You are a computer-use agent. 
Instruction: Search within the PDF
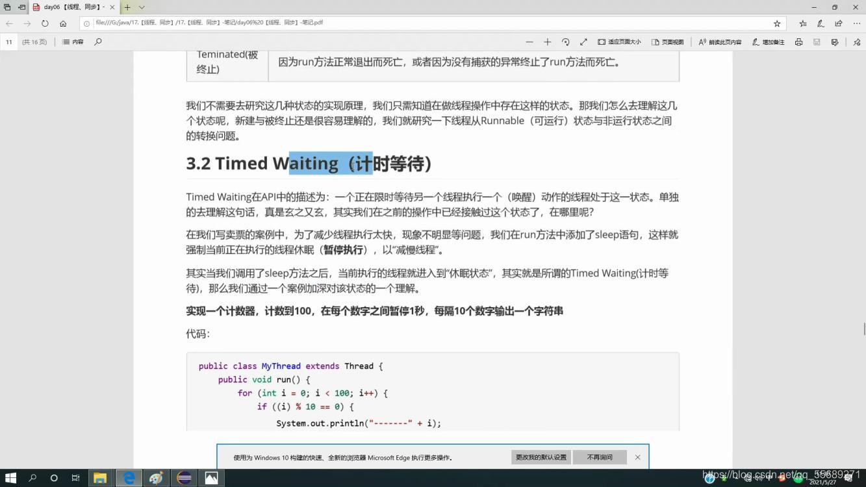click(x=98, y=42)
